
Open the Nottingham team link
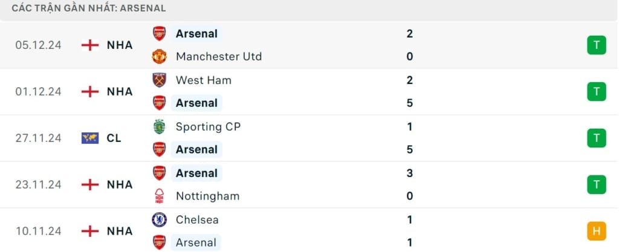pos(207,196)
